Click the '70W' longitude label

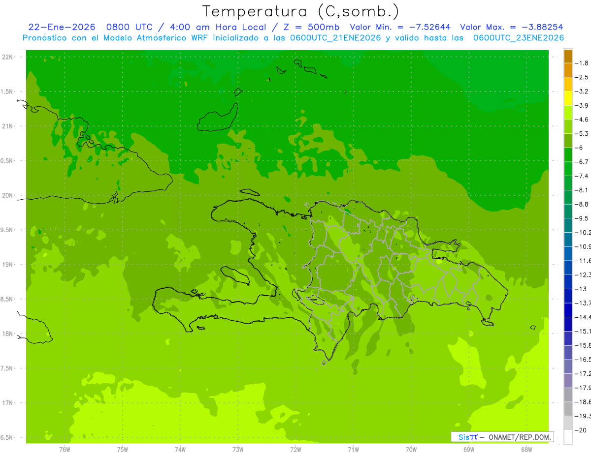point(411,450)
